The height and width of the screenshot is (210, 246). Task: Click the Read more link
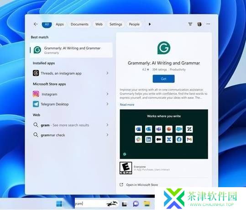(127, 105)
